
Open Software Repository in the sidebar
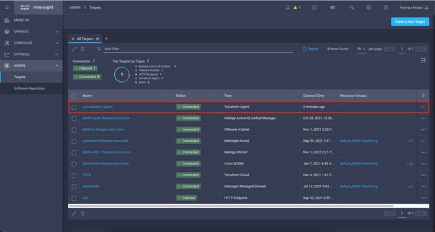[31, 89]
